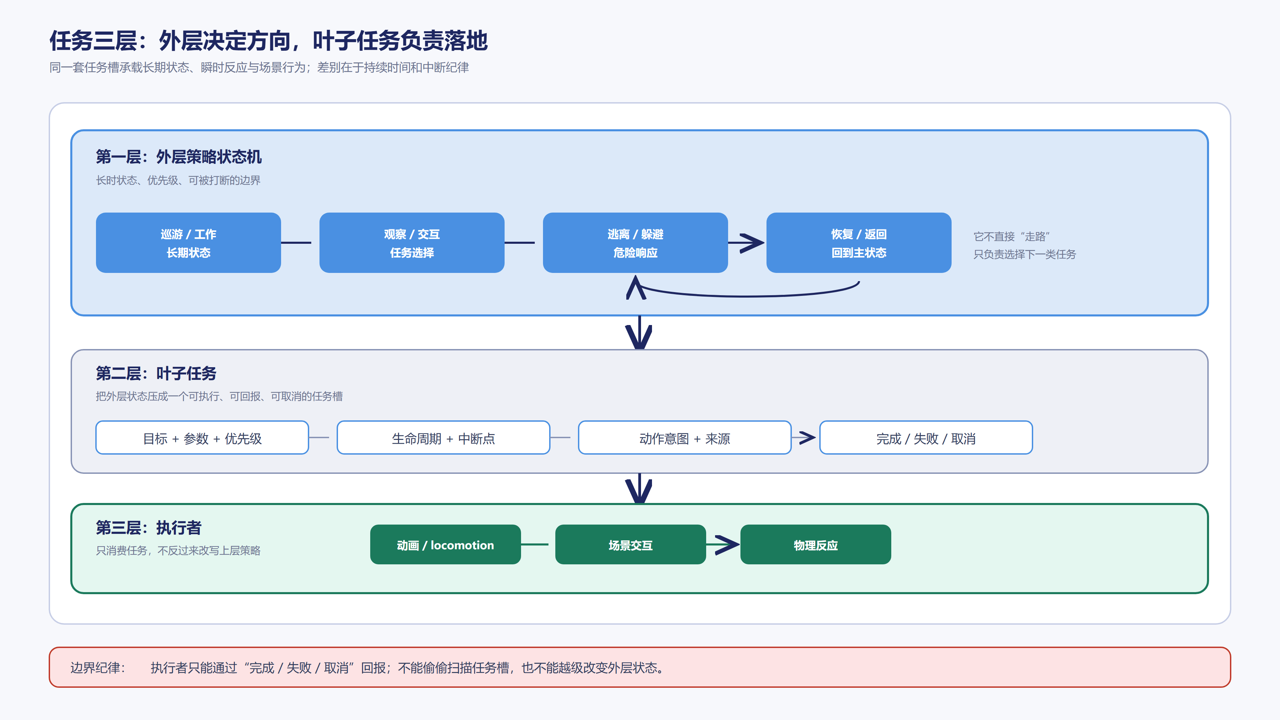Click the heading 第一层：外层策略状态机
The height and width of the screenshot is (720, 1280).
178,157
